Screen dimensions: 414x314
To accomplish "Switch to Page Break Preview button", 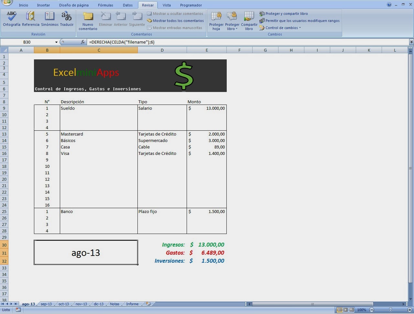I will 351,310.
